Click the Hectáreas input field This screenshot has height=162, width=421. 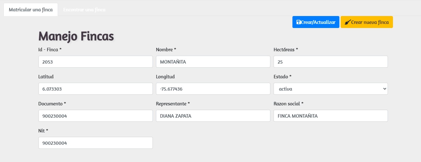point(331,62)
